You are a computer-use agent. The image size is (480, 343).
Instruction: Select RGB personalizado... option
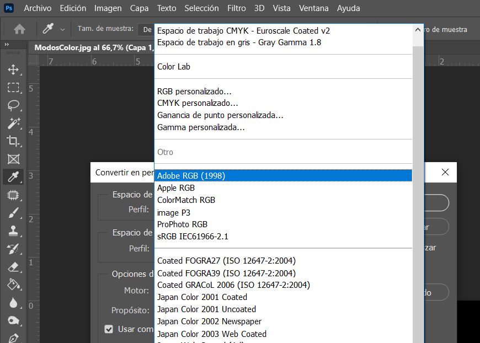tap(194, 91)
